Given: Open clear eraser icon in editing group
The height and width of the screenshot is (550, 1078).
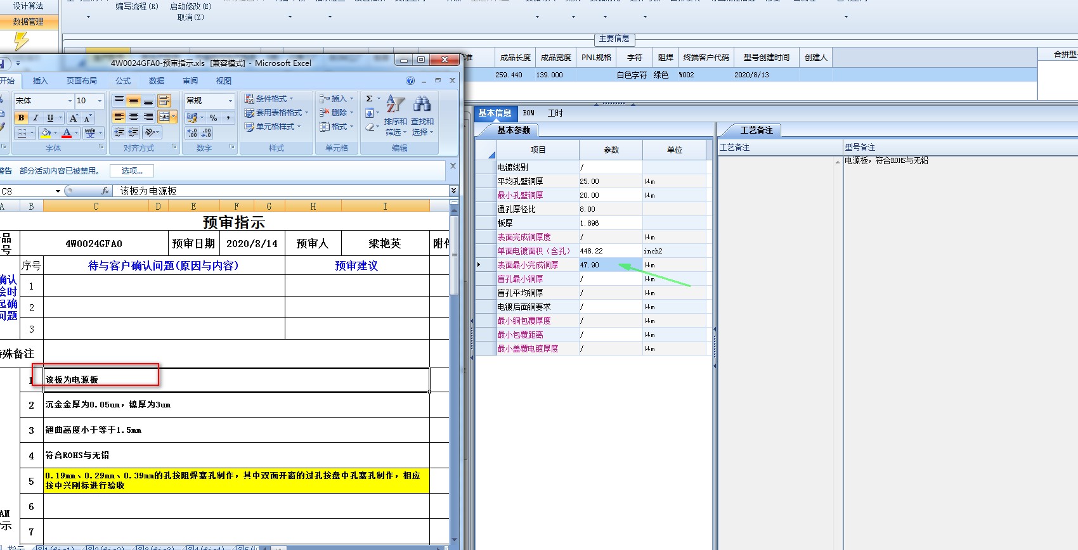Looking at the screenshot, I should [370, 127].
